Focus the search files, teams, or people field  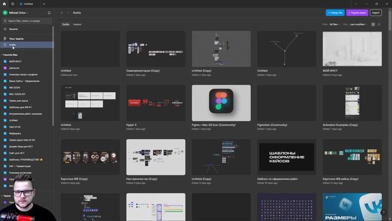pyautogui.click(x=27, y=21)
